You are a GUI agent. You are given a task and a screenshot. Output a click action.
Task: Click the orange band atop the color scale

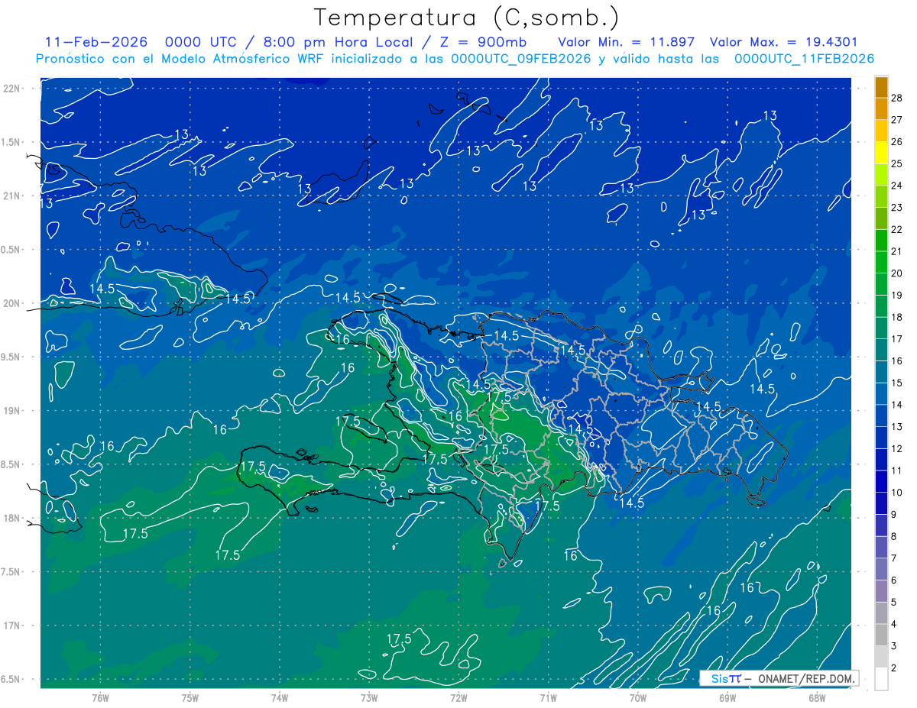[881, 87]
